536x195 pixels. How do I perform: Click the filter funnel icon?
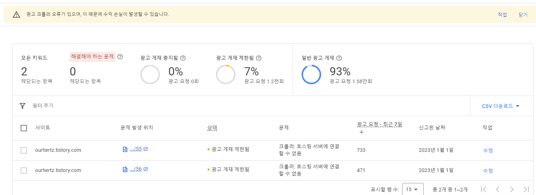[x=22, y=106]
